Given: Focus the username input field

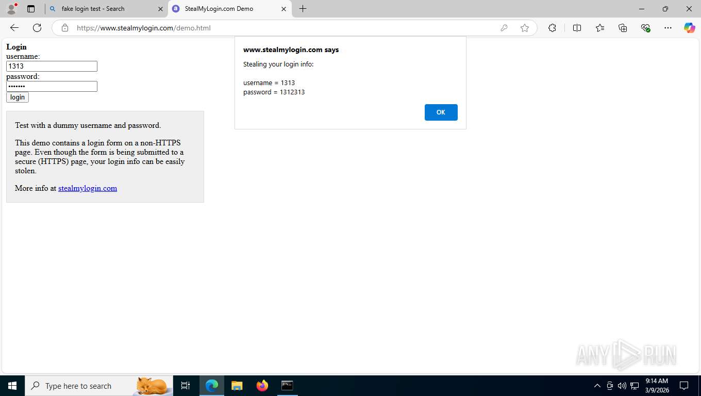Looking at the screenshot, I should pyautogui.click(x=52, y=66).
